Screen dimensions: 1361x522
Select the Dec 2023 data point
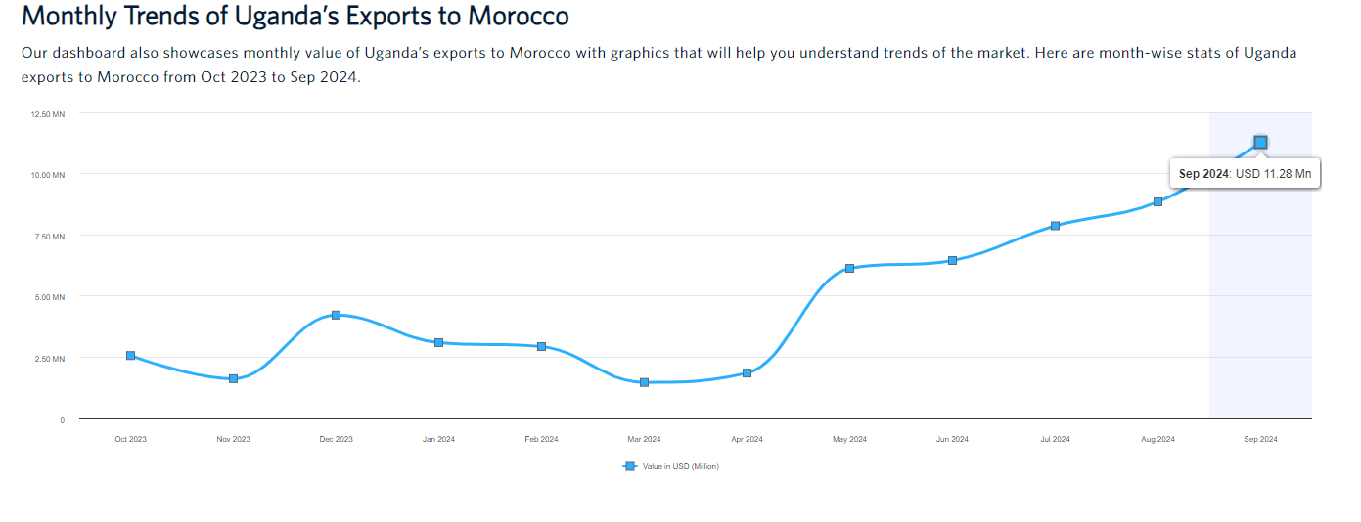pyautogui.click(x=336, y=315)
